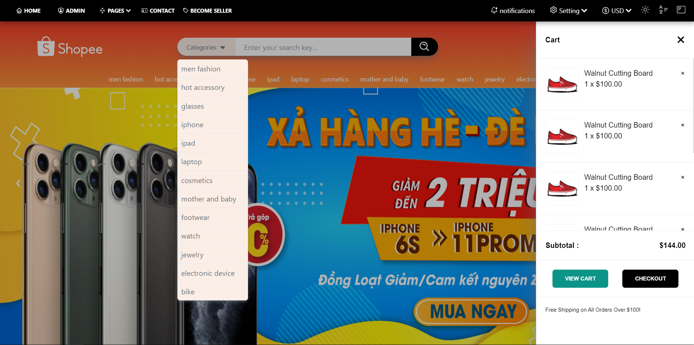Screen dimensions: 694x345
Task: Open 'mother and baby' in navigation bar
Action: pos(384,79)
